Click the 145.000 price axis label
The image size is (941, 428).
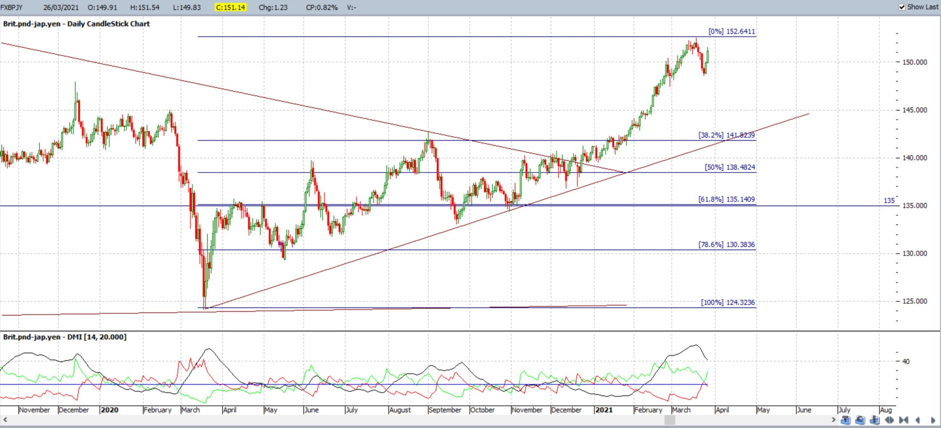[x=915, y=110]
